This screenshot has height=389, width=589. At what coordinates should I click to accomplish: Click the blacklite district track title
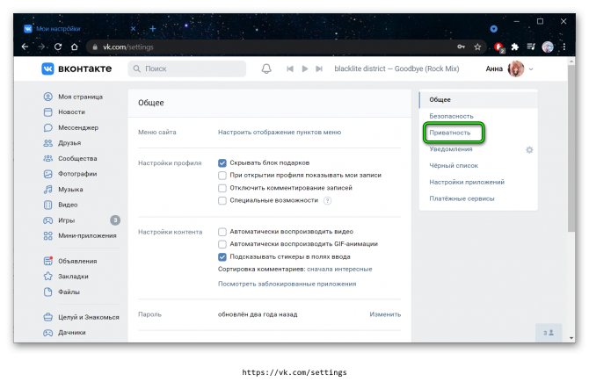pos(396,68)
